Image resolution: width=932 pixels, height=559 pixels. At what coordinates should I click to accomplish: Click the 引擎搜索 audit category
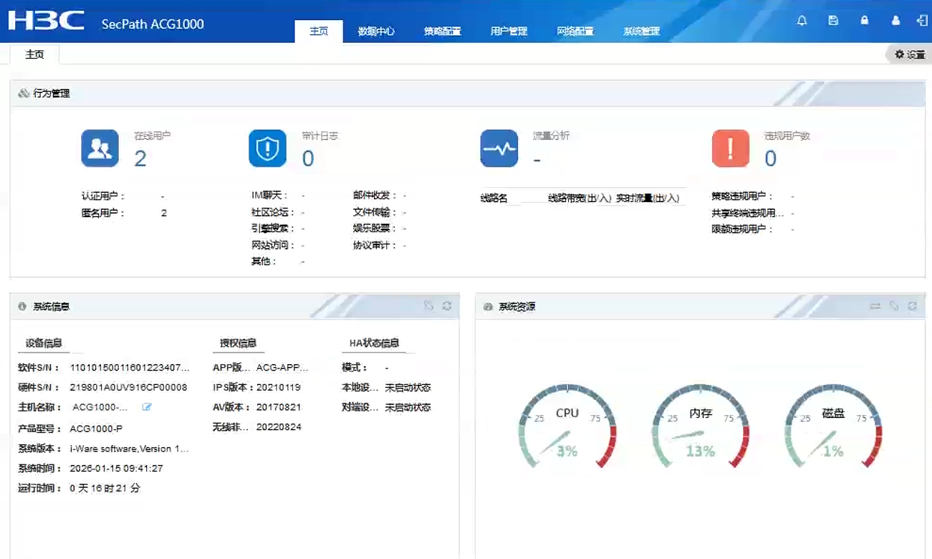273,229
